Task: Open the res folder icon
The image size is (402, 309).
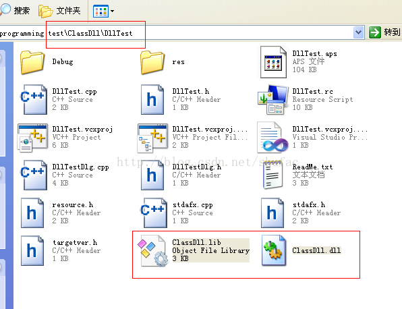Action: point(152,62)
